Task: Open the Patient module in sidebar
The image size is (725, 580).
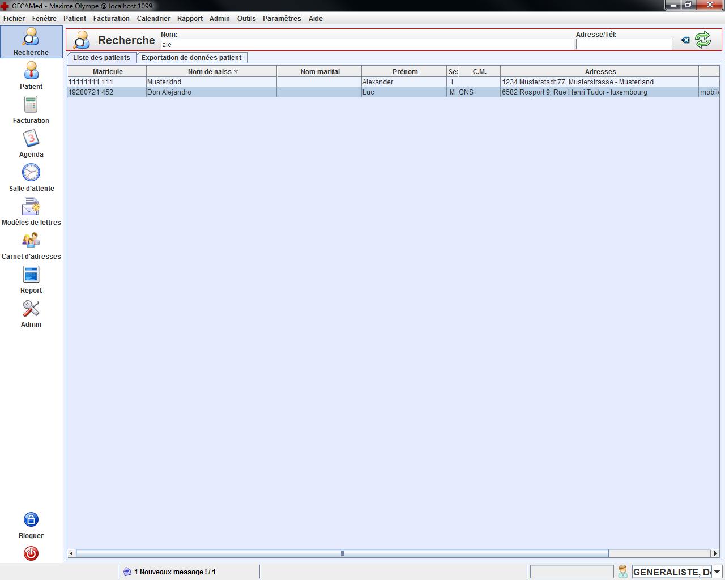Action: click(31, 71)
